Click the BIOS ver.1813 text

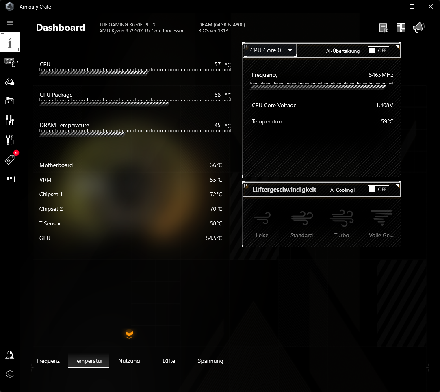click(213, 31)
